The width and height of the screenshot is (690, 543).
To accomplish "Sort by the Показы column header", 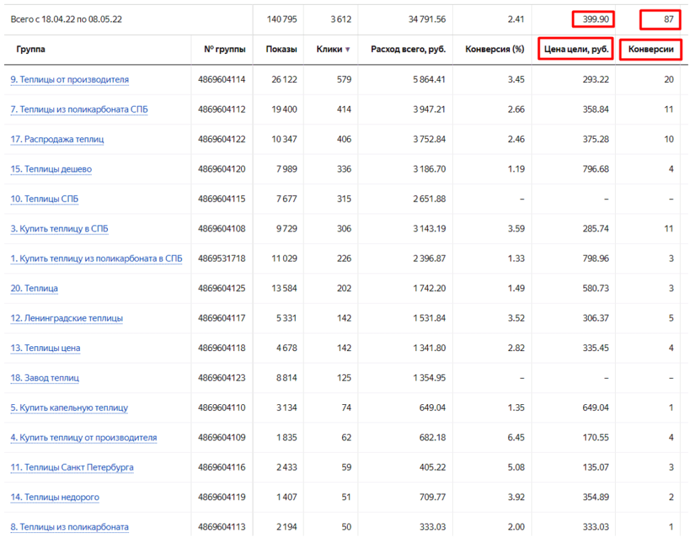I will coord(281,50).
